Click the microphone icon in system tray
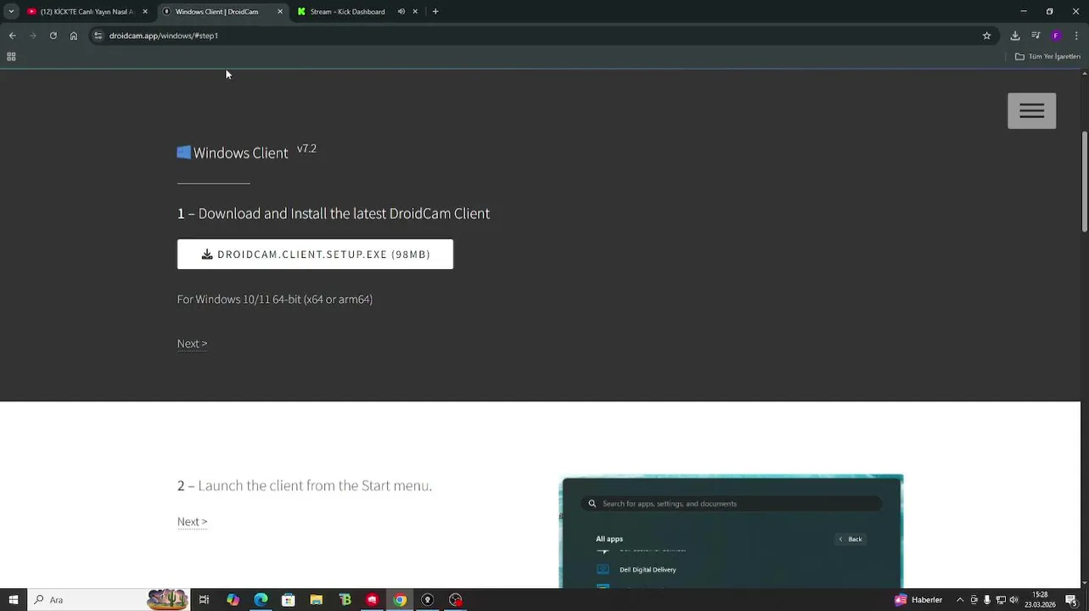1089x611 pixels. click(x=987, y=600)
